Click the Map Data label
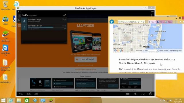 [139, 51]
